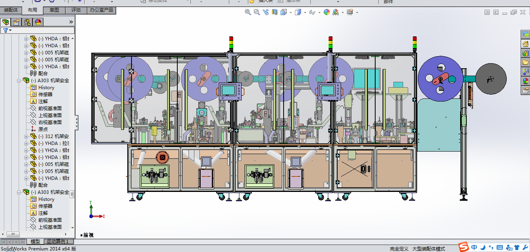Image resolution: width=530 pixels, height=252 pixels.
Task: Select the 运动算例1 bottom tab
Action: [57, 242]
